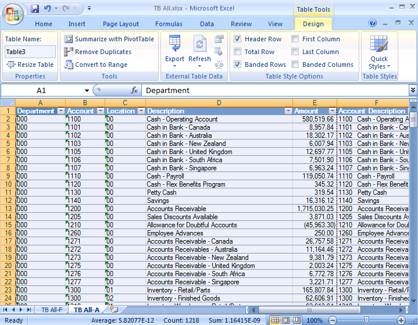Click the formula bar showing Department
418x325 pixels.
[x=275, y=90]
